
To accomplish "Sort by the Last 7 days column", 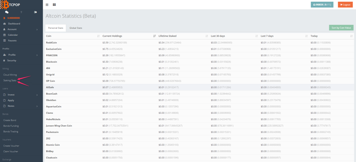I will click(284, 36).
